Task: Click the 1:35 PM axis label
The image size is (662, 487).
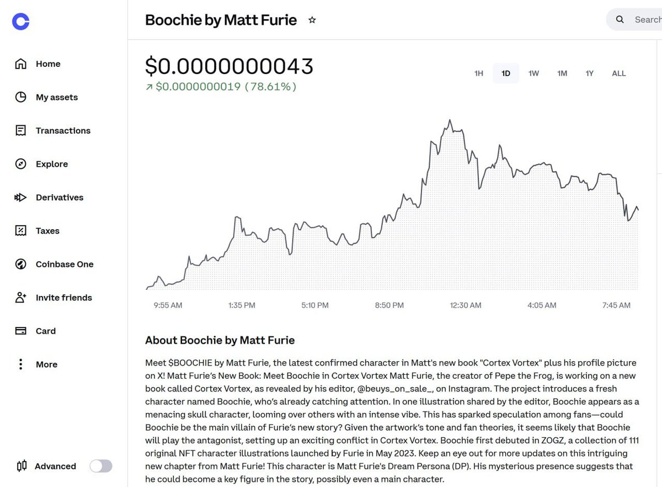Action: [x=241, y=305]
